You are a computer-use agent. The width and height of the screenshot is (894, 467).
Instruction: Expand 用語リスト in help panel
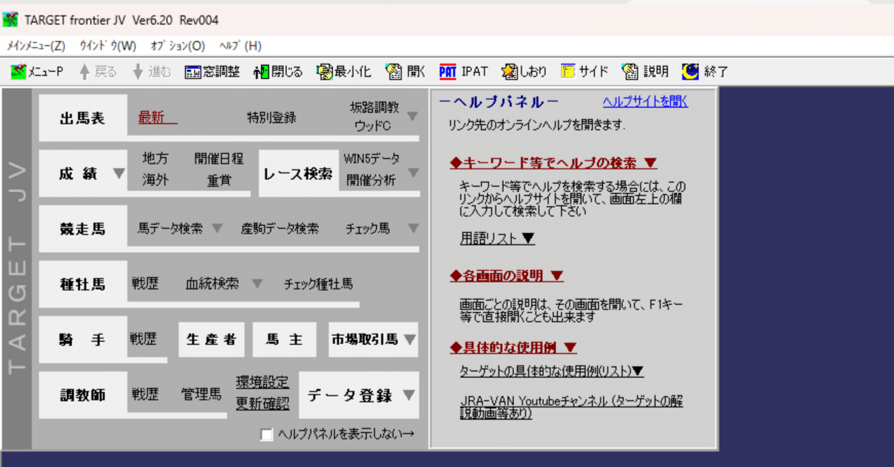click(x=497, y=239)
